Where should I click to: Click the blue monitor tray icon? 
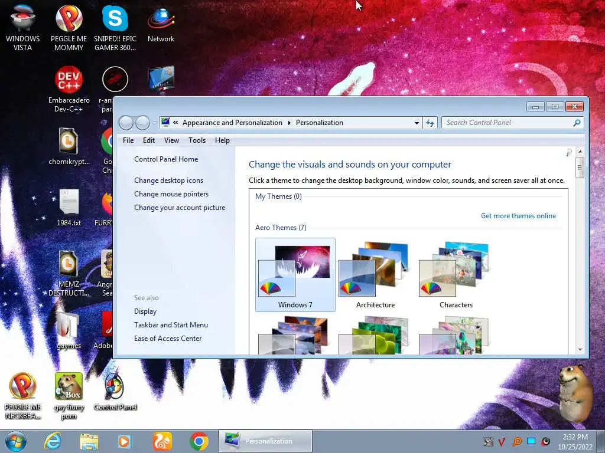coord(531,441)
